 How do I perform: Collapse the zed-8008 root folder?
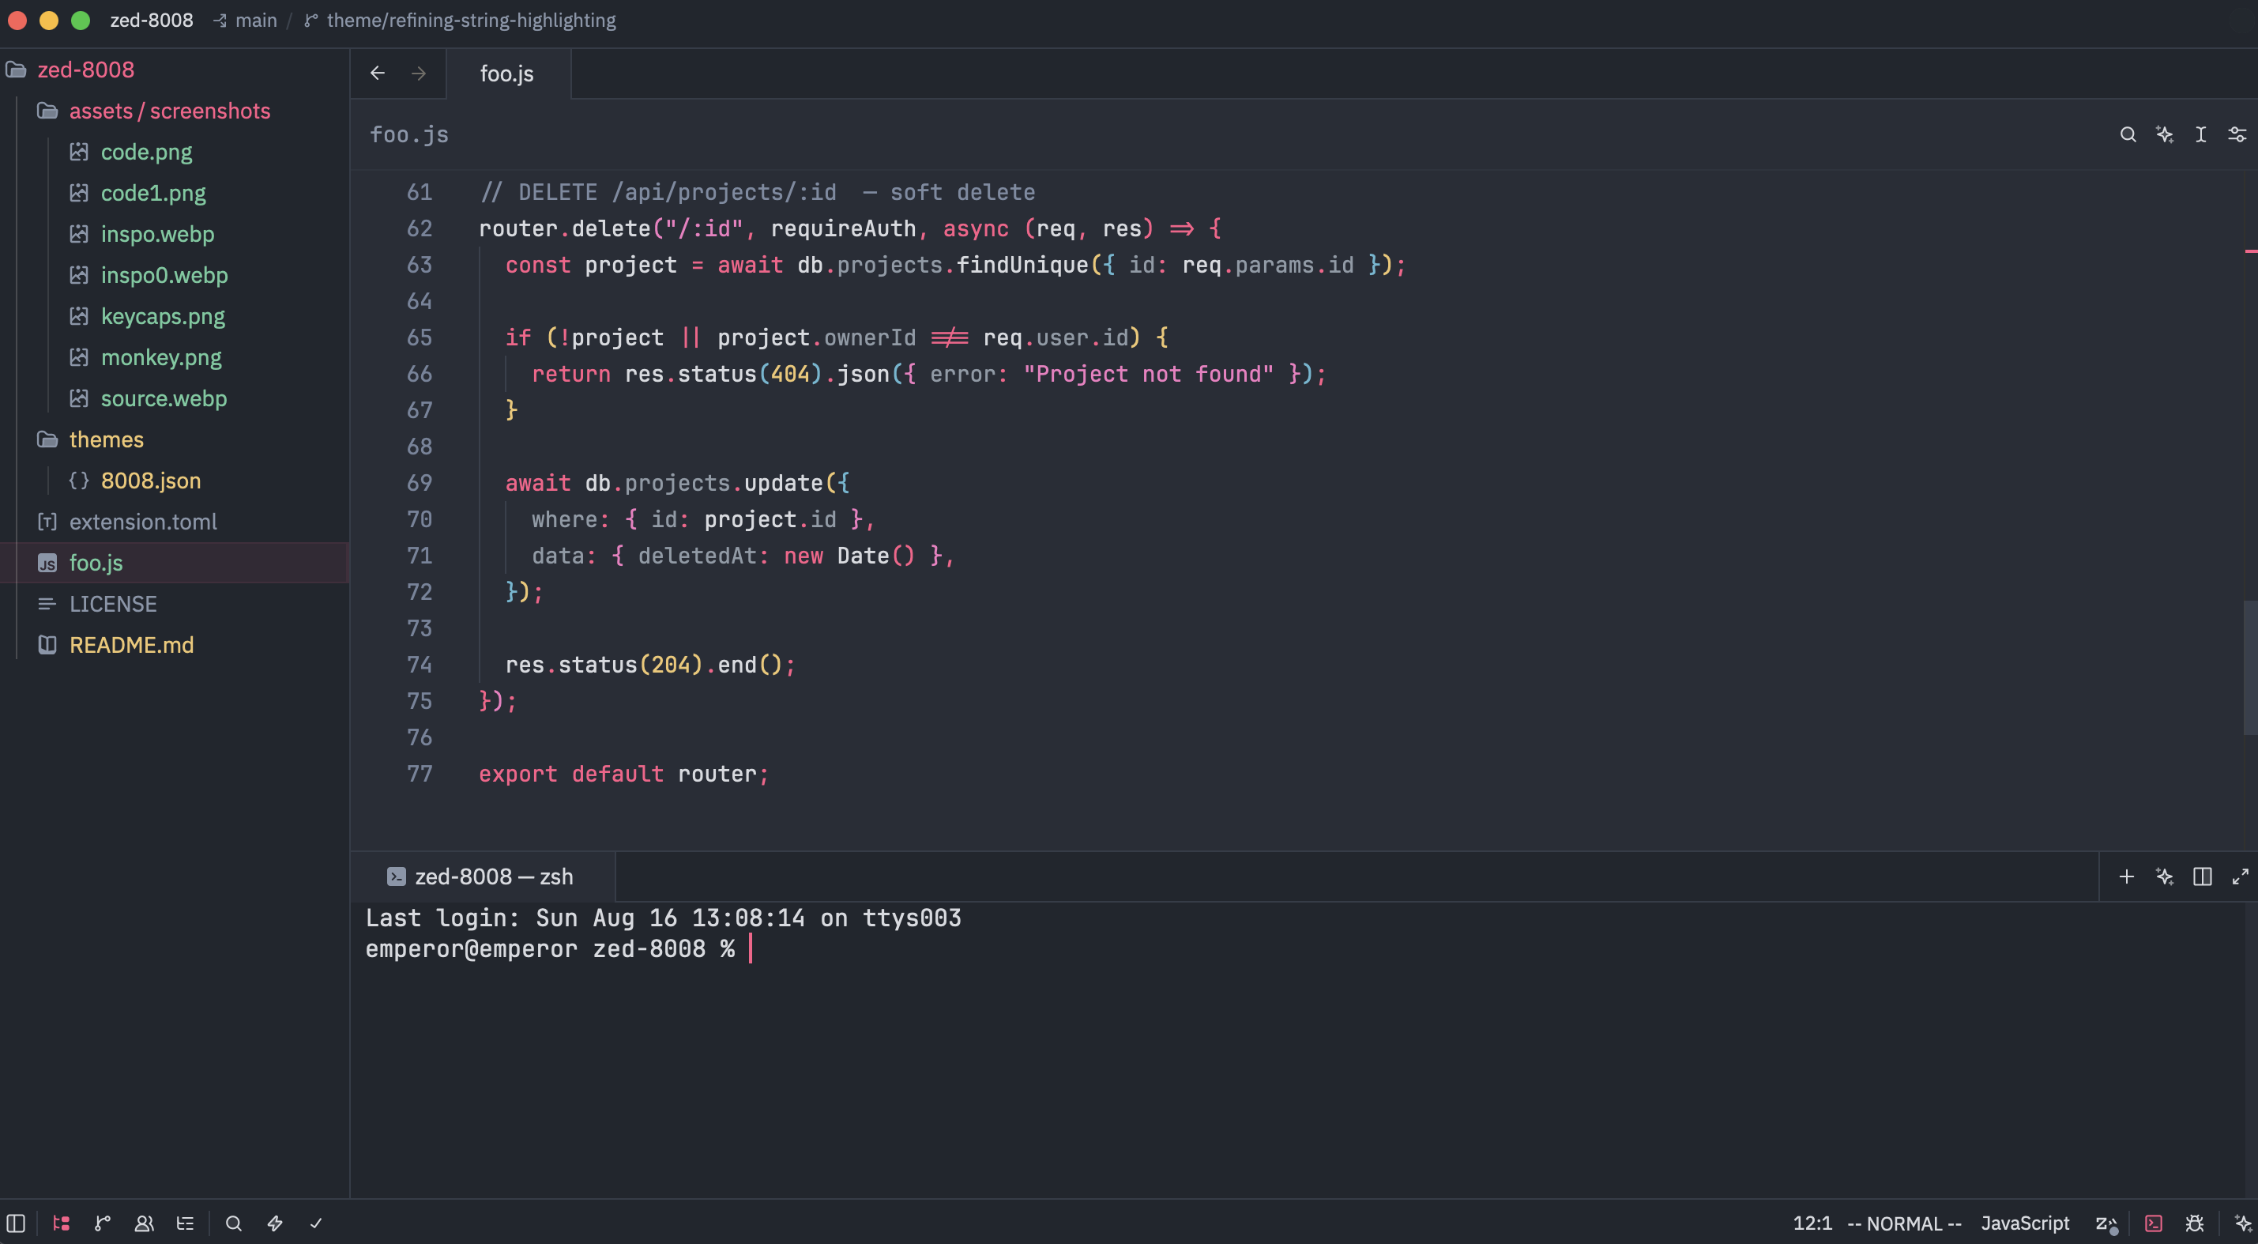click(175, 70)
